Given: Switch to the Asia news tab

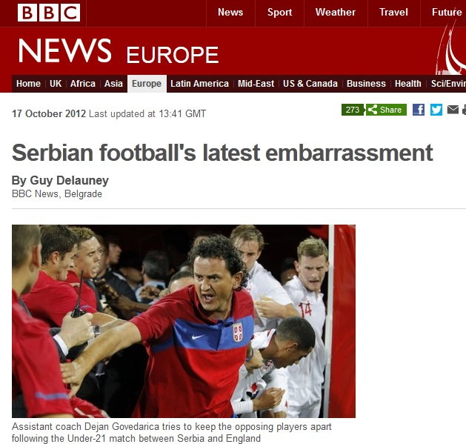Looking at the screenshot, I should coord(113,84).
